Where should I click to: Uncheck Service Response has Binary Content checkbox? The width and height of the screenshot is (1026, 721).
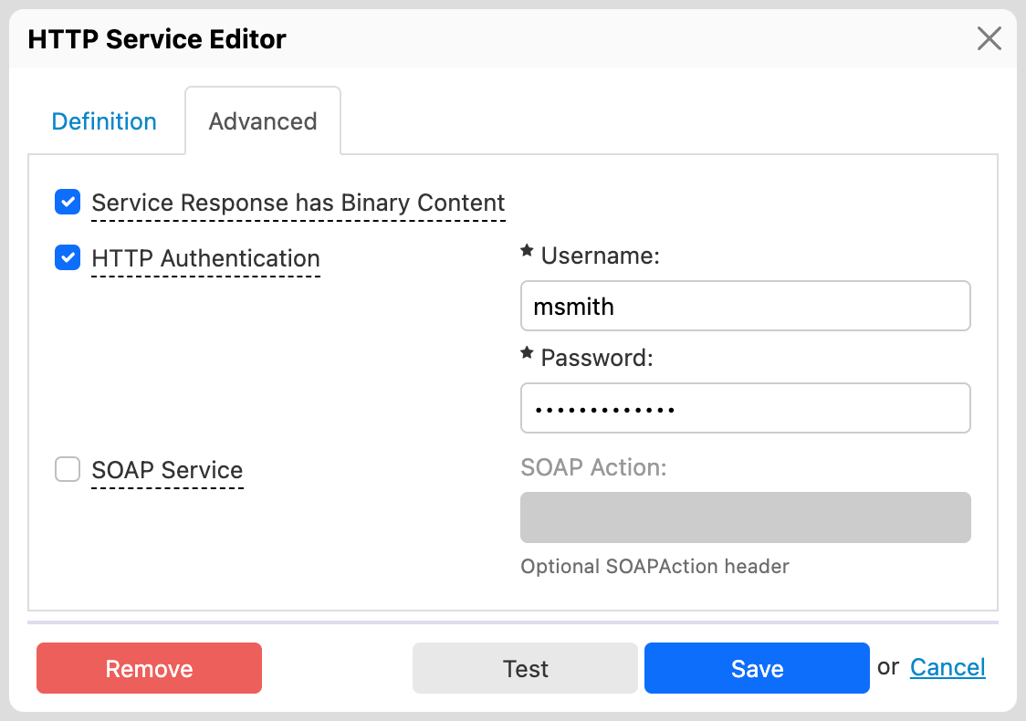click(x=68, y=203)
